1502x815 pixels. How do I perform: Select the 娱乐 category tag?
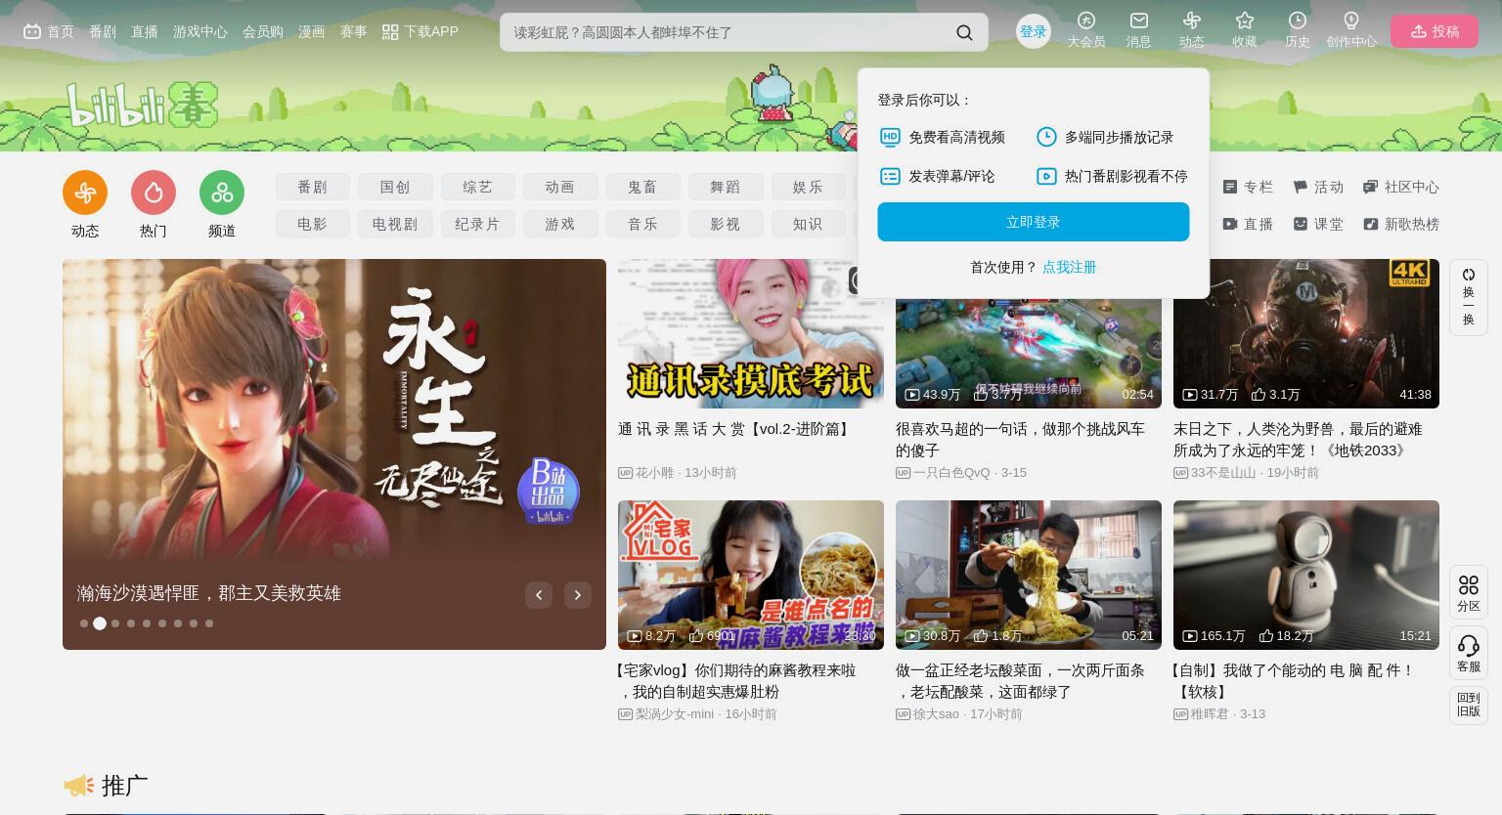pos(808,187)
